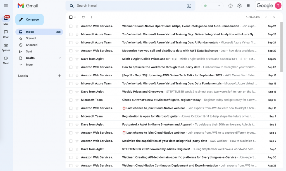Select the Sep 26 Cloud-Native Operations email checkbox
Screen dimensions: 286x171
click(71, 26)
